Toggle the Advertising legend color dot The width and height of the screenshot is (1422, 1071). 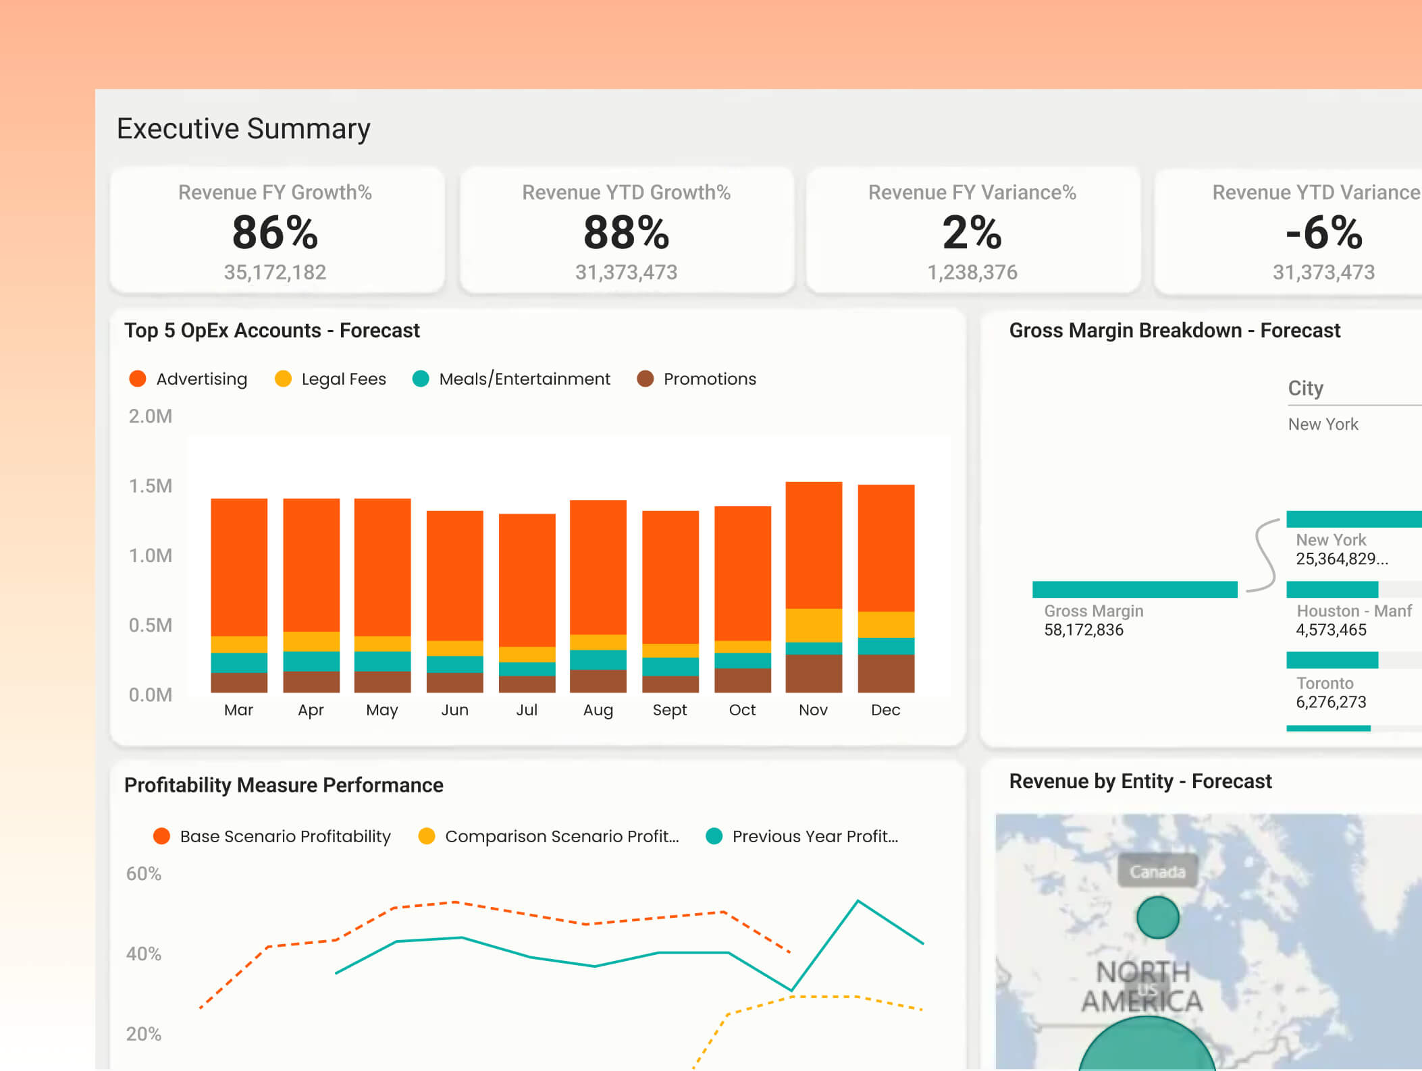click(x=138, y=379)
